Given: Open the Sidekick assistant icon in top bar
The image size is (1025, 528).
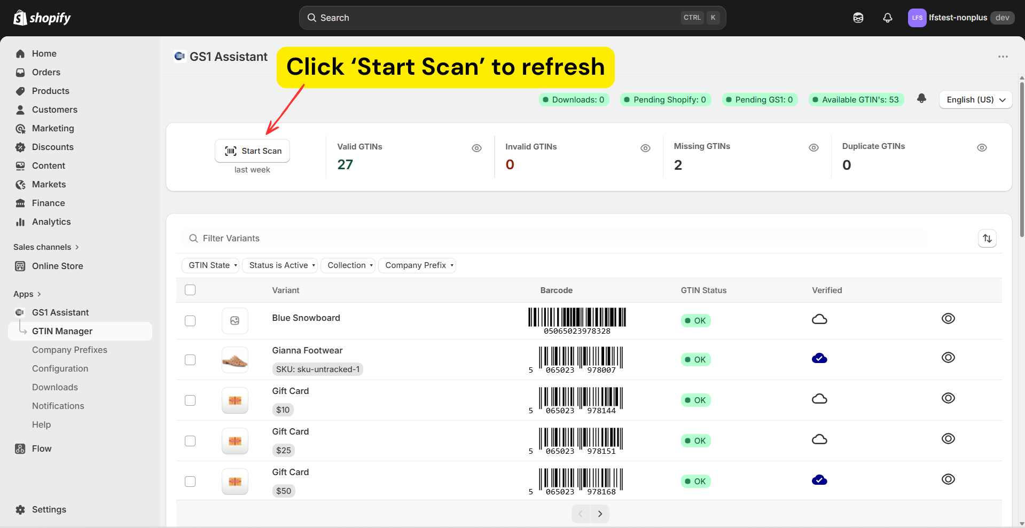Looking at the screenshot, I should (858, 18).
